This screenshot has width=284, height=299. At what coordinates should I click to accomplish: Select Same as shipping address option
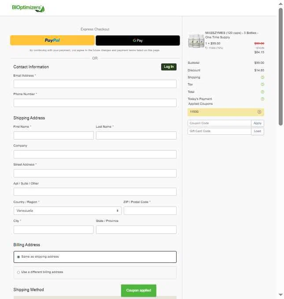click(95, 257)
